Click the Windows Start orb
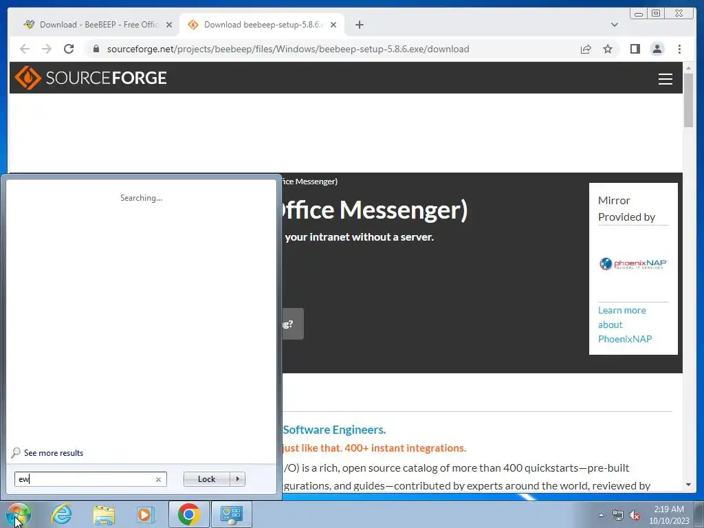The image size is (704, 528). (x=19, y=514)
